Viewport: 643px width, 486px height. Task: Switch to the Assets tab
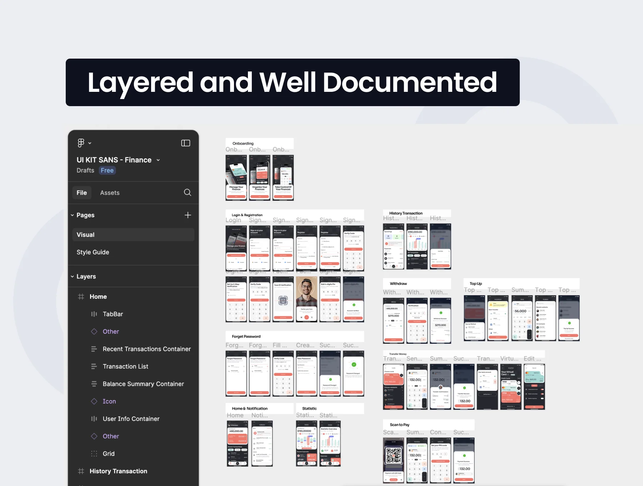tap(110, 193)
